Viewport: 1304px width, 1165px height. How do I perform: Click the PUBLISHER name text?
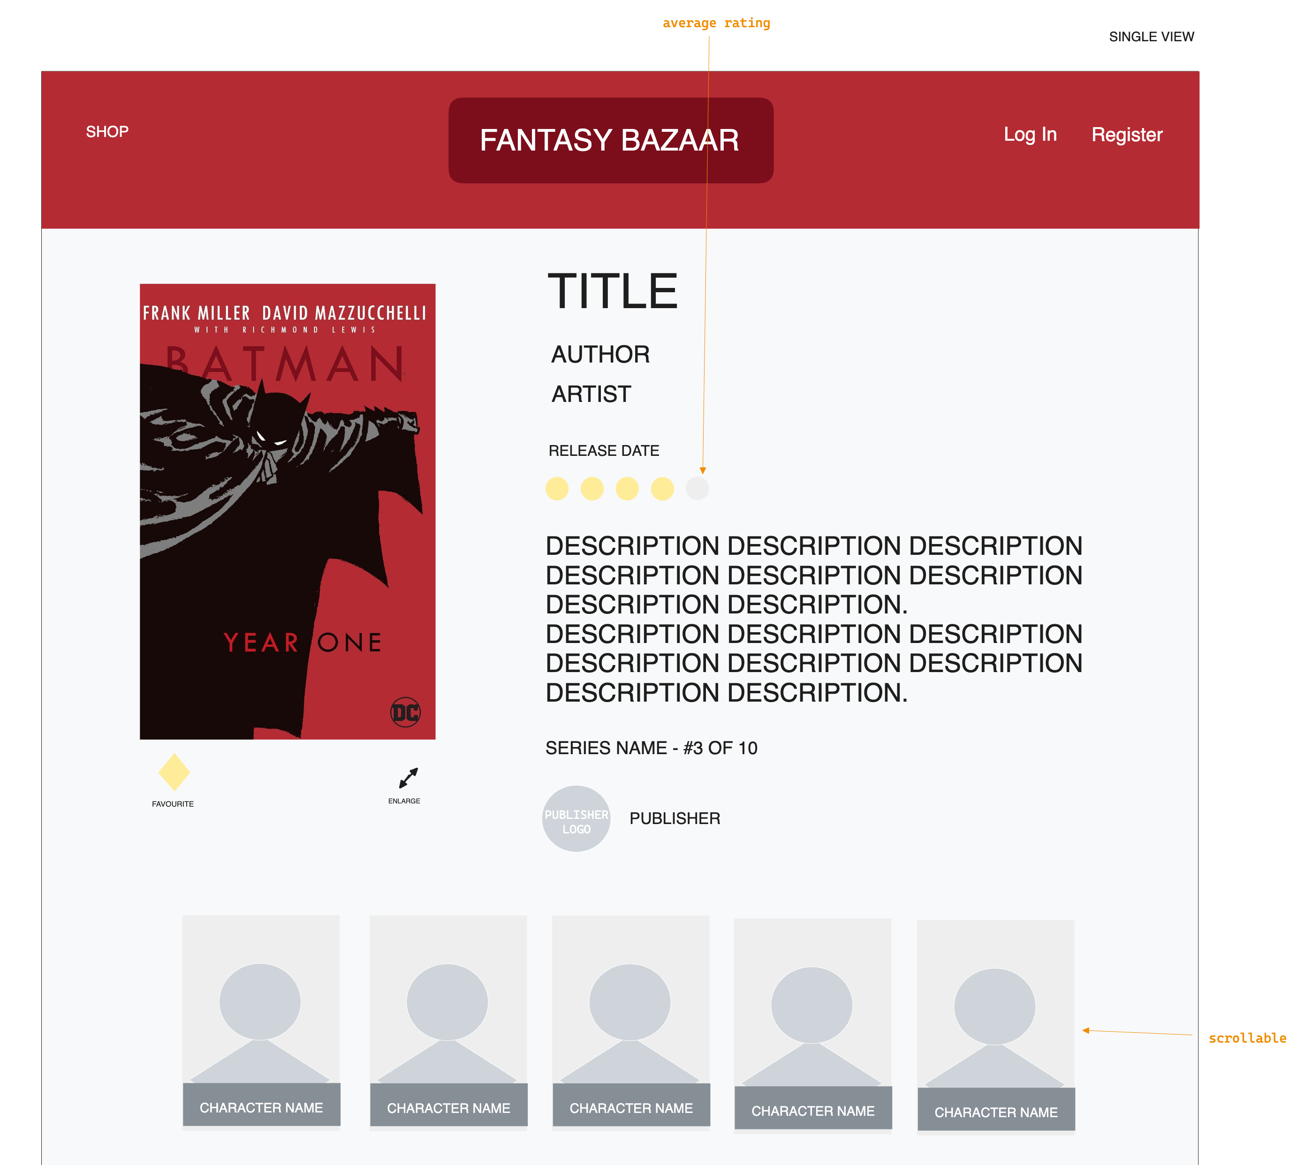(675, 819)
